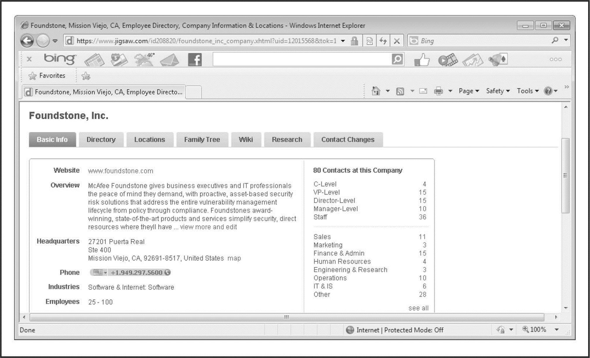Click the Help question mark icon
The image size is (590, 358).
pyautogui.click(x=548, y=91)
